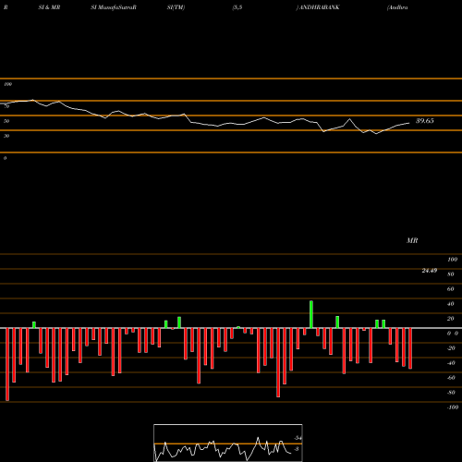Click the last red bar of MR histogram
This screenshot has width=462, height=462.
[x=410, y=348]
